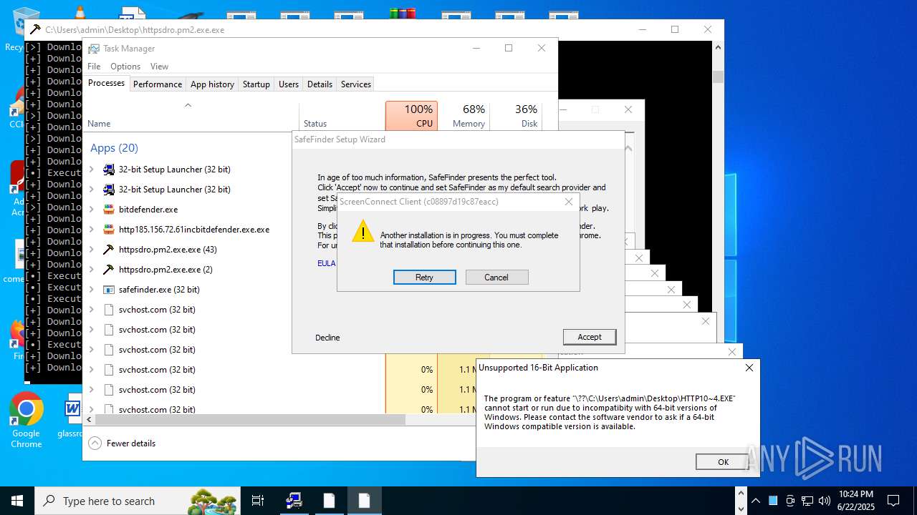The image size is (917, 515).
Task: Sort processes by the Name column header
Action: click(x=191, y=116)
